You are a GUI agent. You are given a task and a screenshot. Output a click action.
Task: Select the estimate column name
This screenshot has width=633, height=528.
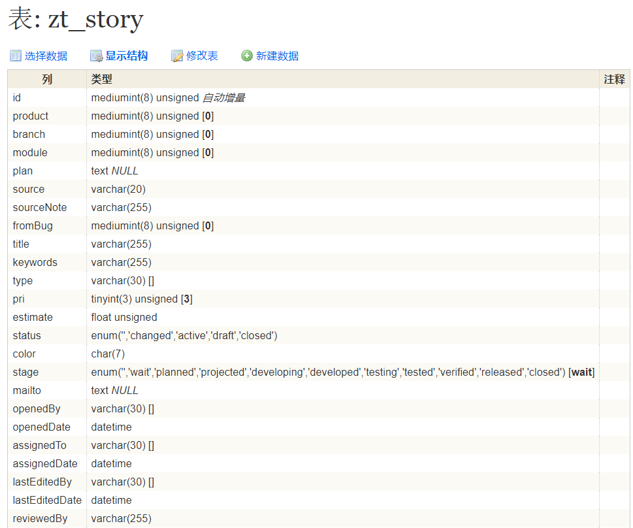(x=33, y=317)
